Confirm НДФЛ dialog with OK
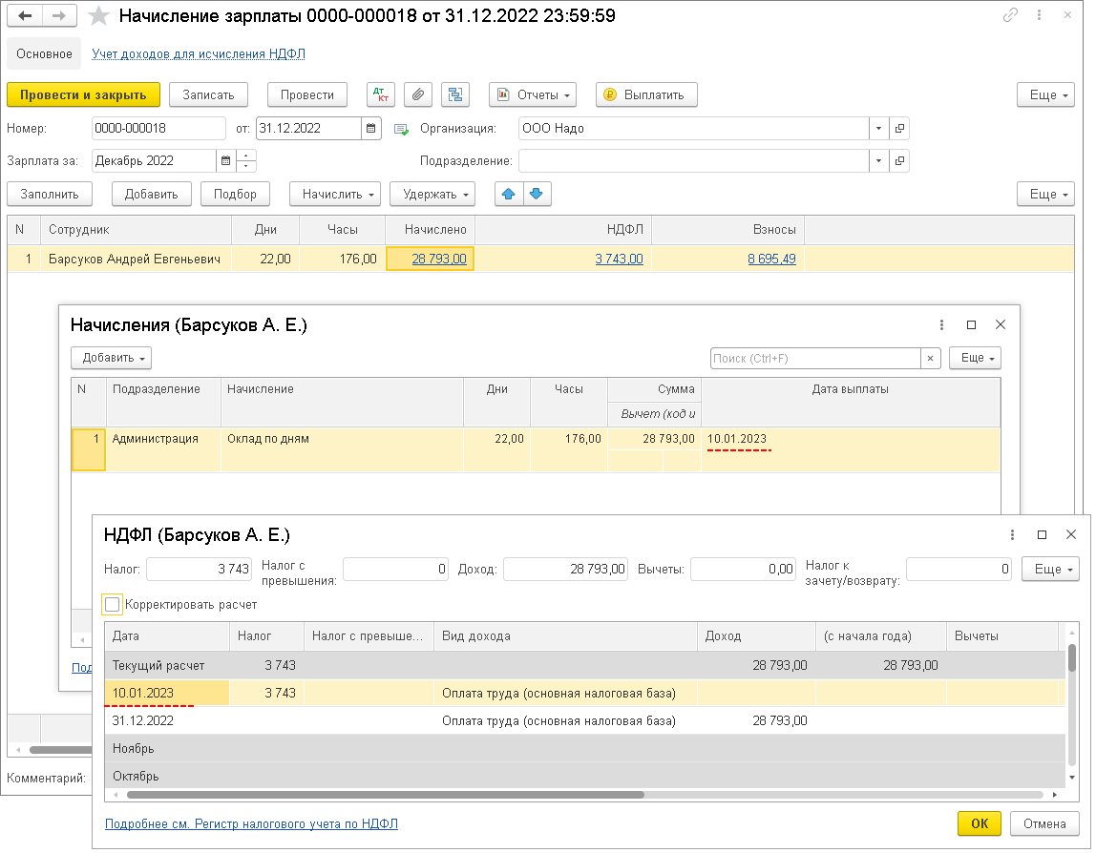This screenshot has width=1096, height=853. click(x=980, y=823)
